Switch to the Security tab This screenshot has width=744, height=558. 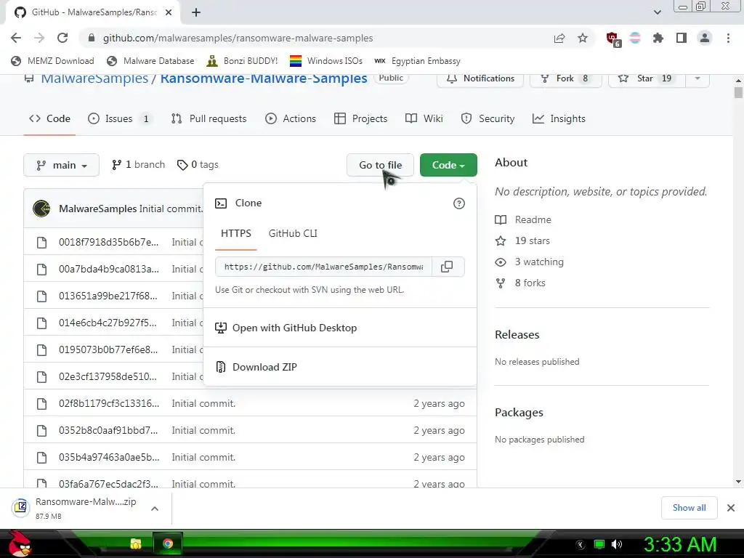(488, 118)
